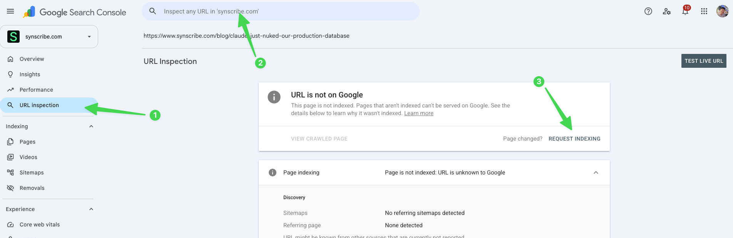Screen dimensions: 733x238
Task: Collapse the Experience section
Action: 91,209
